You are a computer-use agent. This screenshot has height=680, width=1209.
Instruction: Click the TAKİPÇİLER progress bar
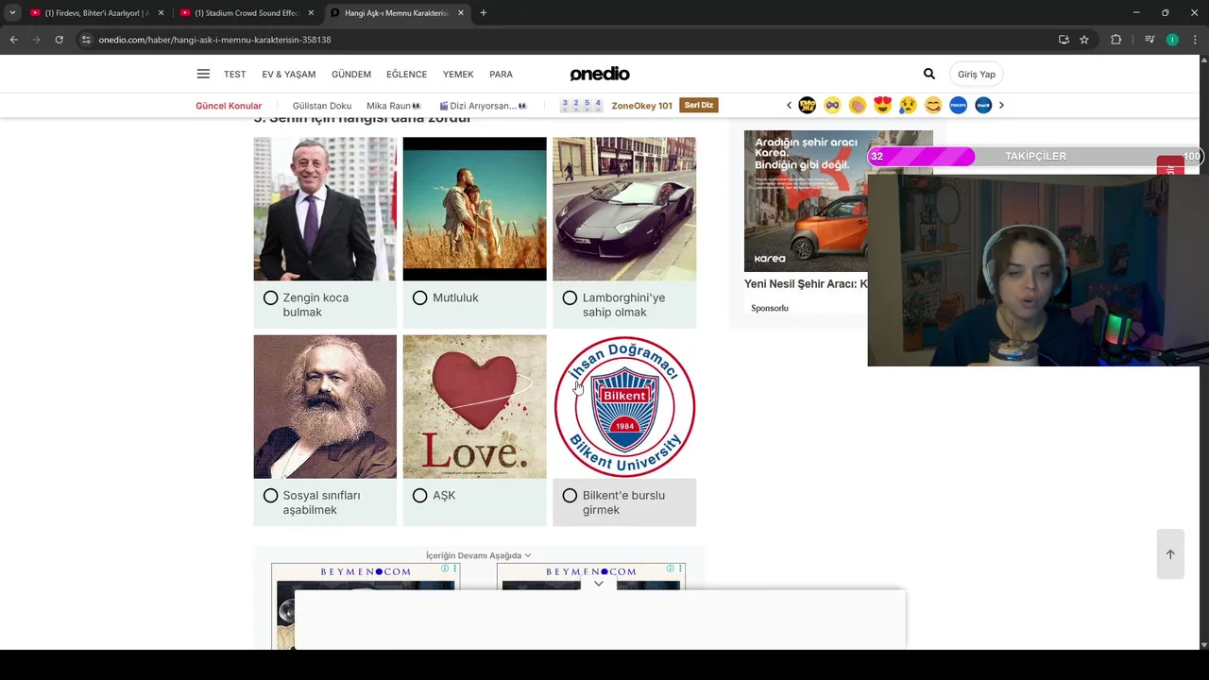pos(1035,157)
